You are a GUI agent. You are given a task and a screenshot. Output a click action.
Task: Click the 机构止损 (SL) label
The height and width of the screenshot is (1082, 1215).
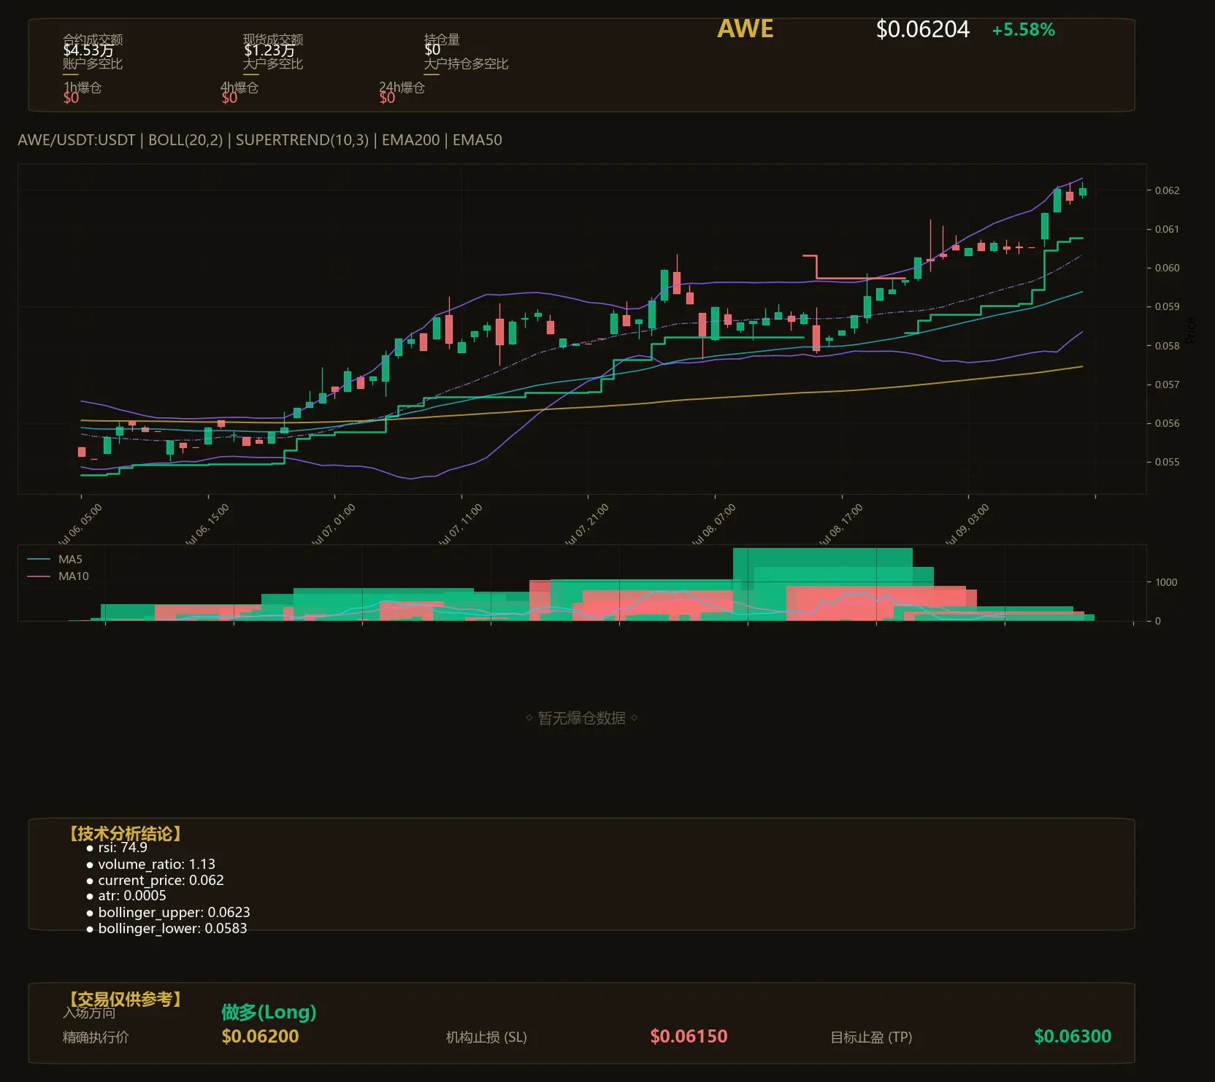(486, 1037)
